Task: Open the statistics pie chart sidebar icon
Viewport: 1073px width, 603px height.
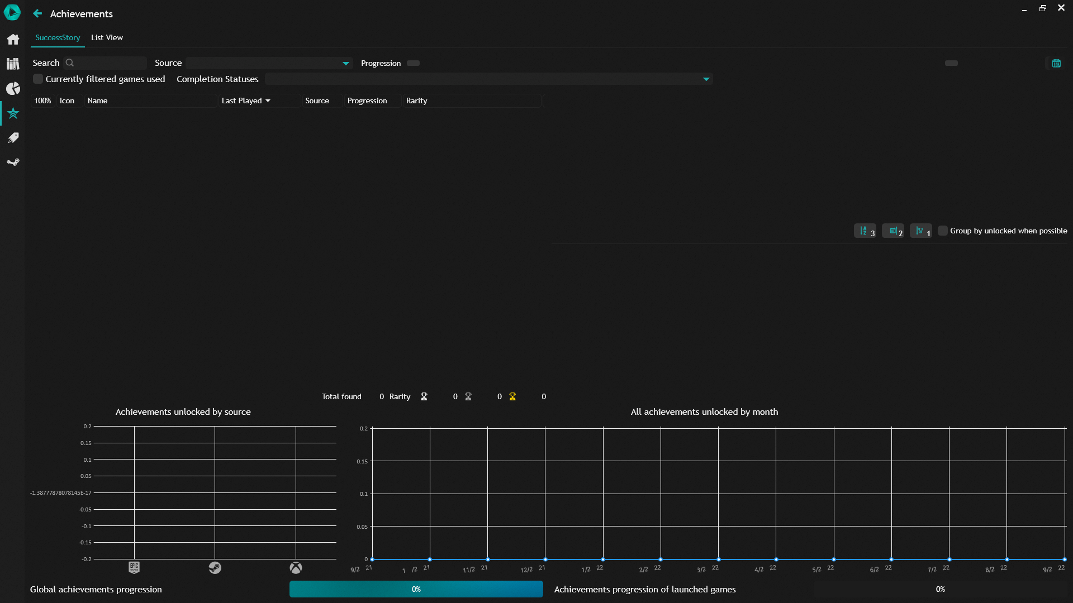Action: 12,88
